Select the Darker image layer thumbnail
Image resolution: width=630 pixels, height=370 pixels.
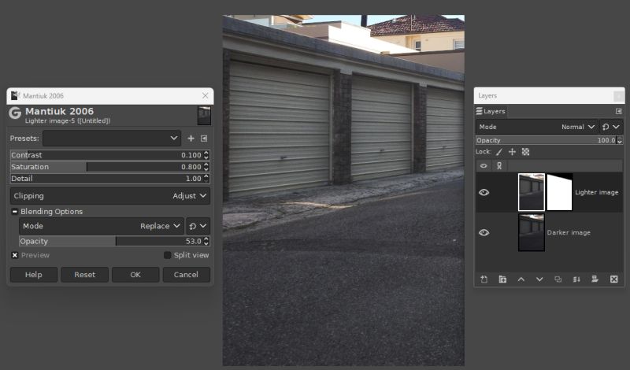[531, 232]
